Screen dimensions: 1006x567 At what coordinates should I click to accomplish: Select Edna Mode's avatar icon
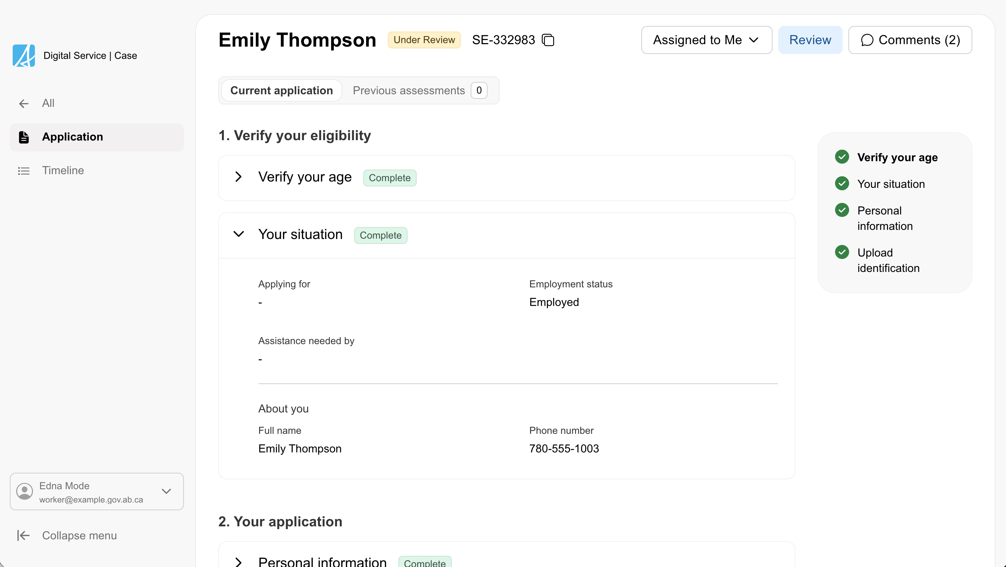(24, 491)
